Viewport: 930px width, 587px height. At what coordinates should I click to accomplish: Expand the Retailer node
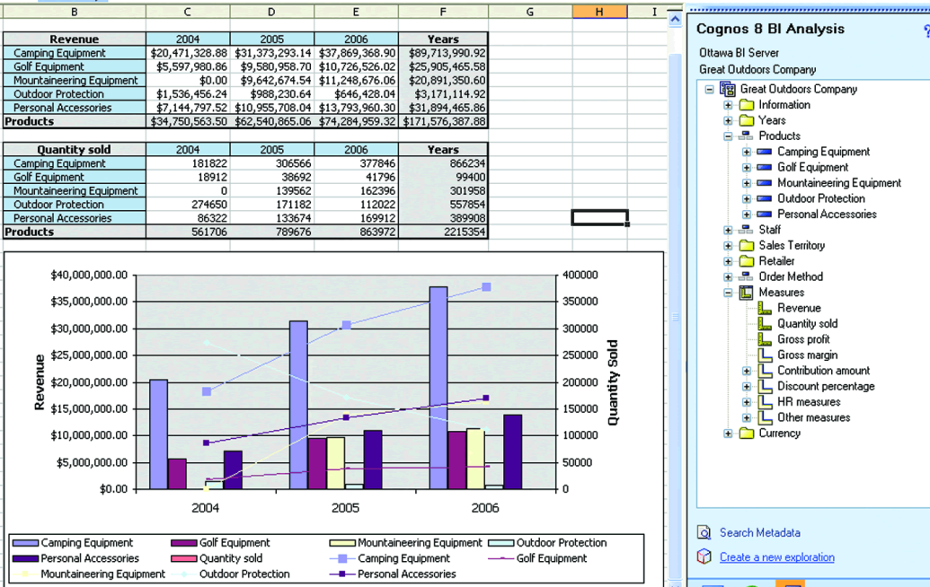coord(728,261)
